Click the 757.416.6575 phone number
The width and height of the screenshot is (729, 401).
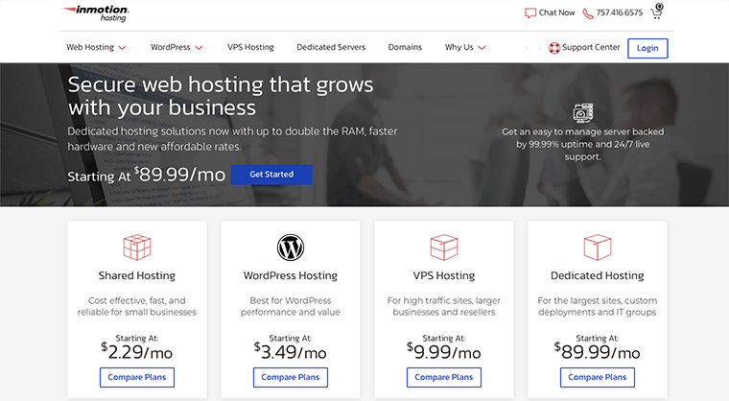click(620, 13)
